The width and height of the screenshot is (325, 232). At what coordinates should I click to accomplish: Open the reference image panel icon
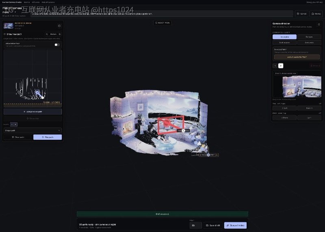pos(59,26)
